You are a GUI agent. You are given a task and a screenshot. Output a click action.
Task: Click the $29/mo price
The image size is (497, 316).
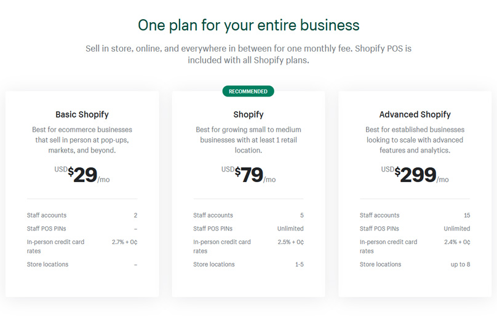click(82, 175)
